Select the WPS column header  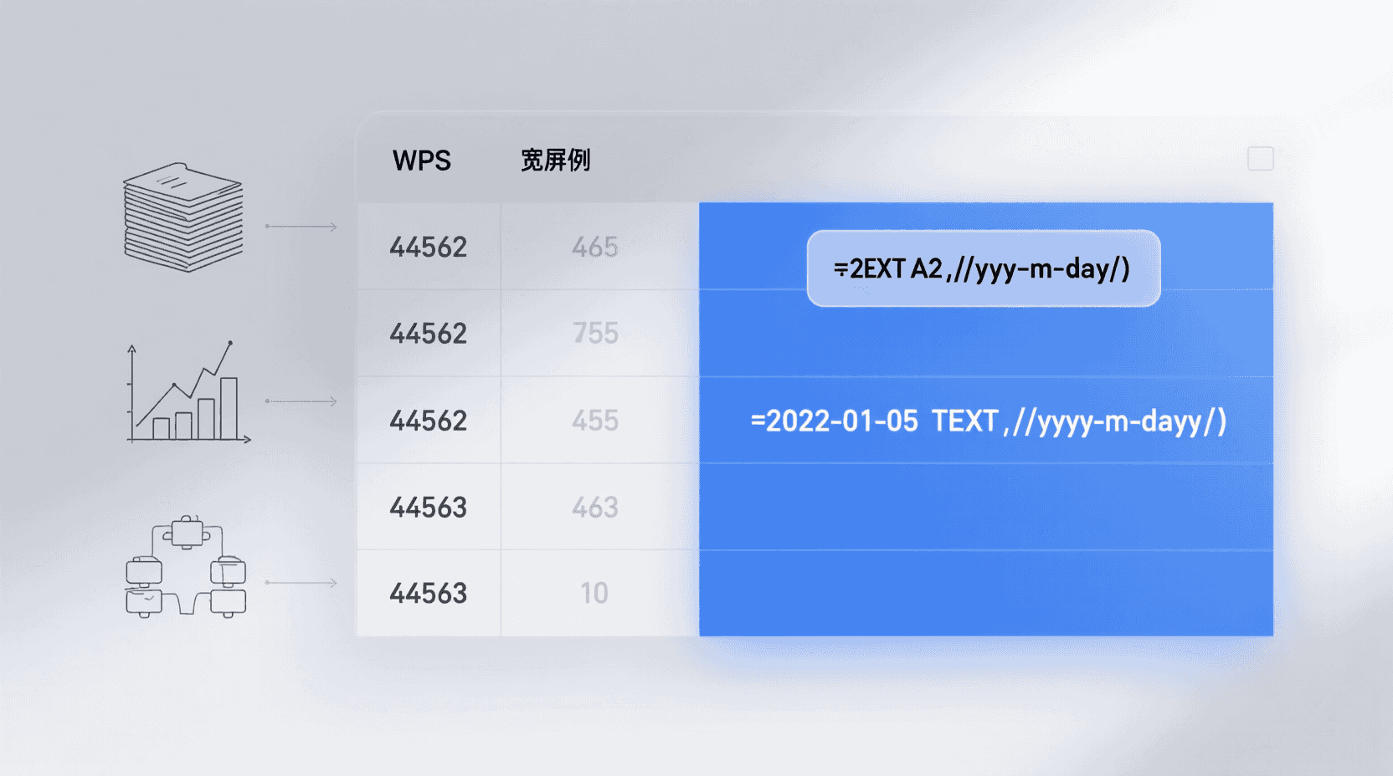click(423, 161)
